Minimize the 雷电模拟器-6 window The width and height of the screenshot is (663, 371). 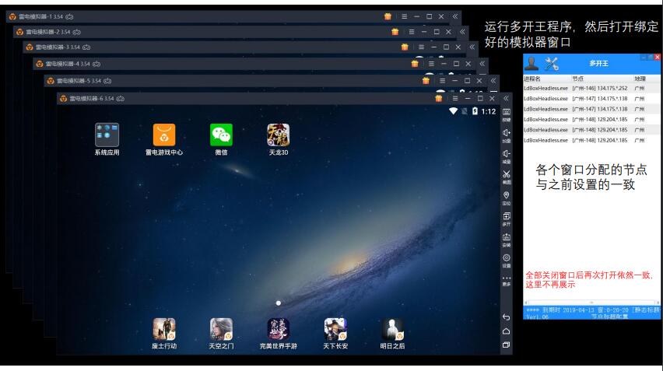467,99
